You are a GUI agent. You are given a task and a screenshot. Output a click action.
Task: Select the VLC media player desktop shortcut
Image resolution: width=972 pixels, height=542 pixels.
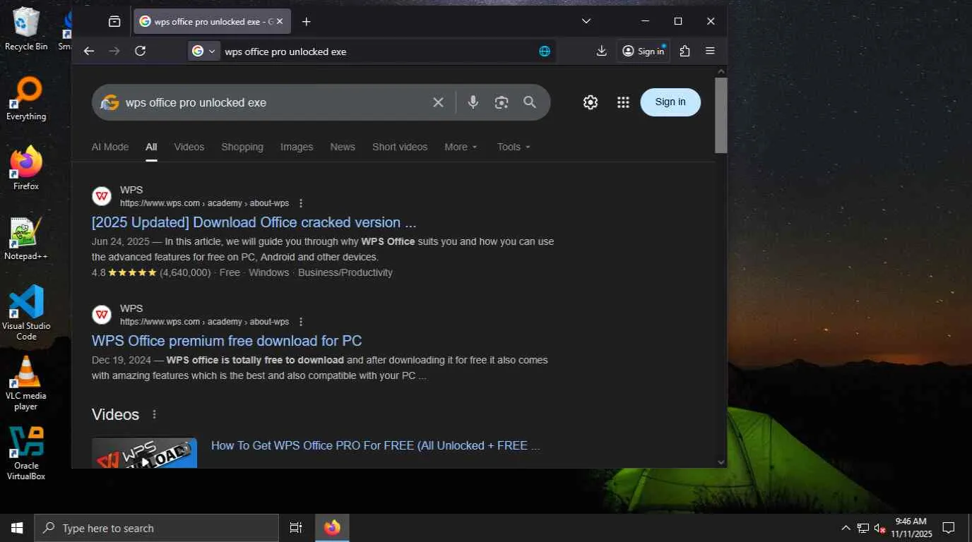(x=26, y=383)
